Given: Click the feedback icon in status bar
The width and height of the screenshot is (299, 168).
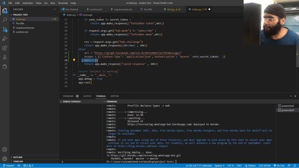Looking at the screenshot, I should (x=289, y=166).
